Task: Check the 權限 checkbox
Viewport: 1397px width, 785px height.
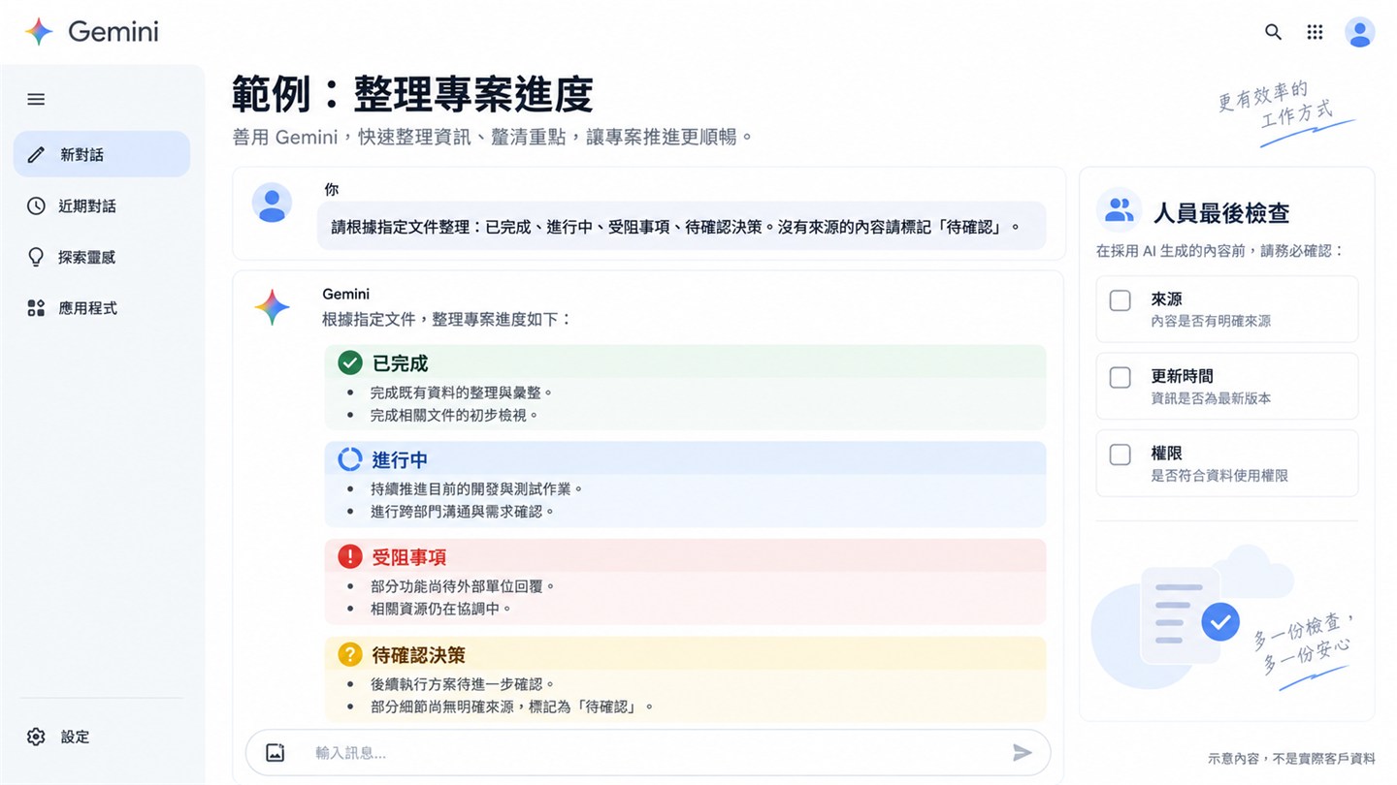Action: click(1120, 454)
